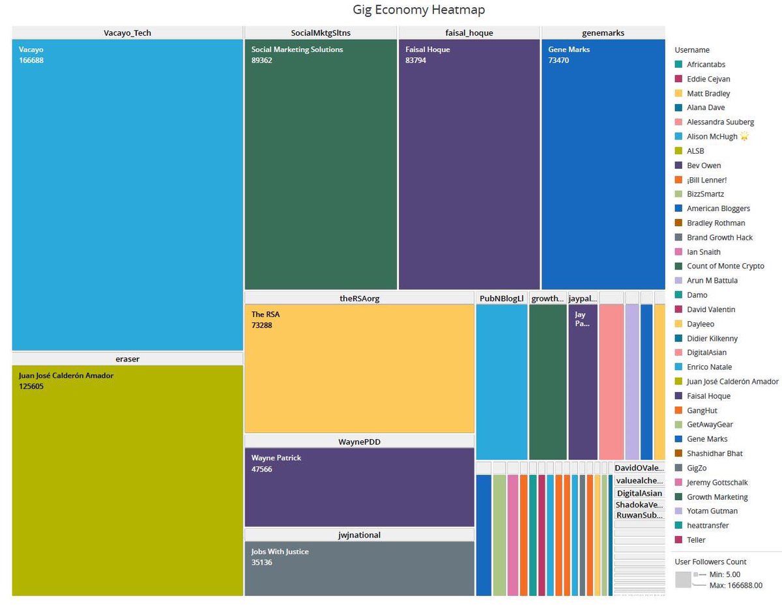The image size is (782, 611).
Task: Click the User Followers Count legend heading
Action: click(710, 561)
